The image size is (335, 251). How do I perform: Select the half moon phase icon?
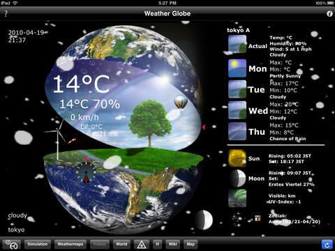coord(237,178)
